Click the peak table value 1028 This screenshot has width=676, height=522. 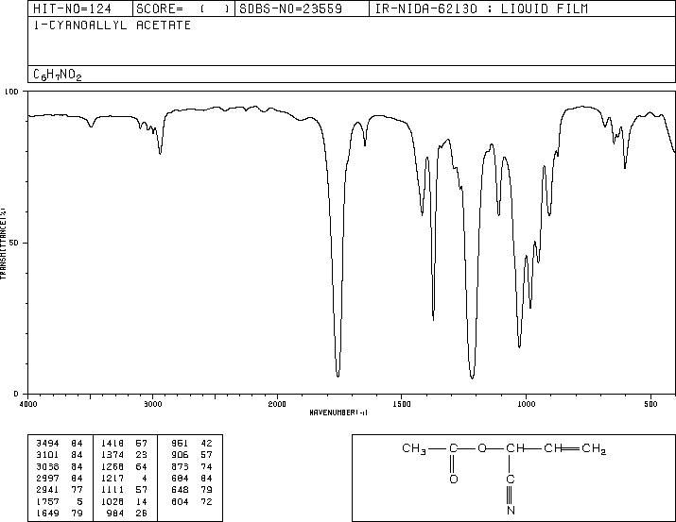(113, 501)
